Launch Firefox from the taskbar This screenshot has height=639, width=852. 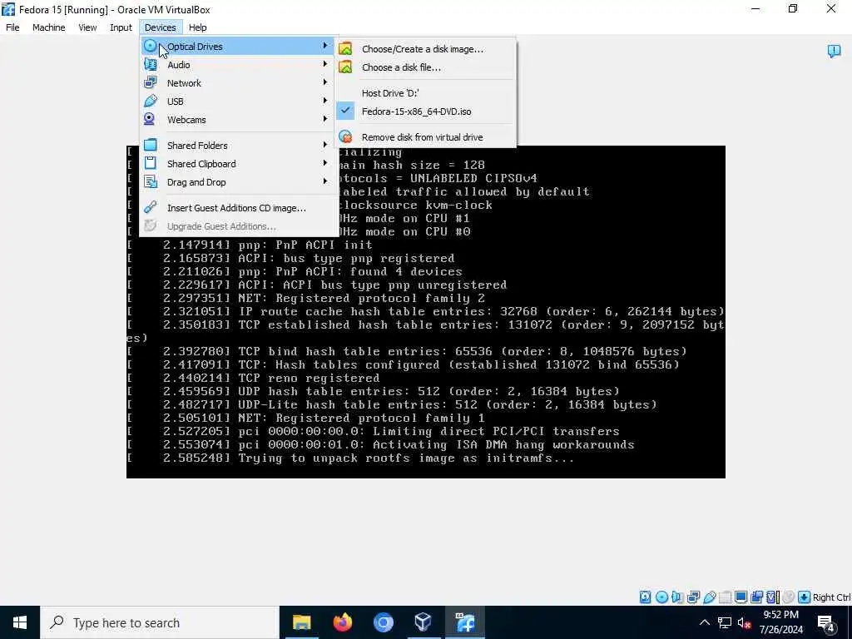(x=342, y=622)
